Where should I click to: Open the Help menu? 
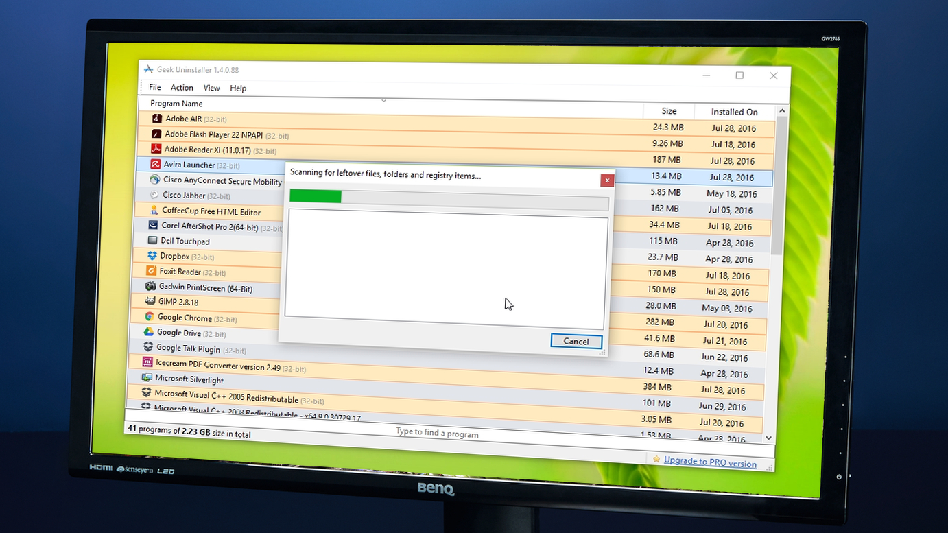(x=238, y=88)
